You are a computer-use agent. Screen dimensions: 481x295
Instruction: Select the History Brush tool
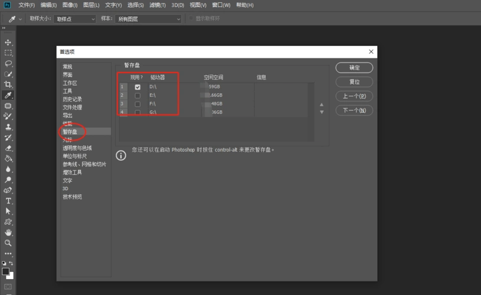(8, 137)
